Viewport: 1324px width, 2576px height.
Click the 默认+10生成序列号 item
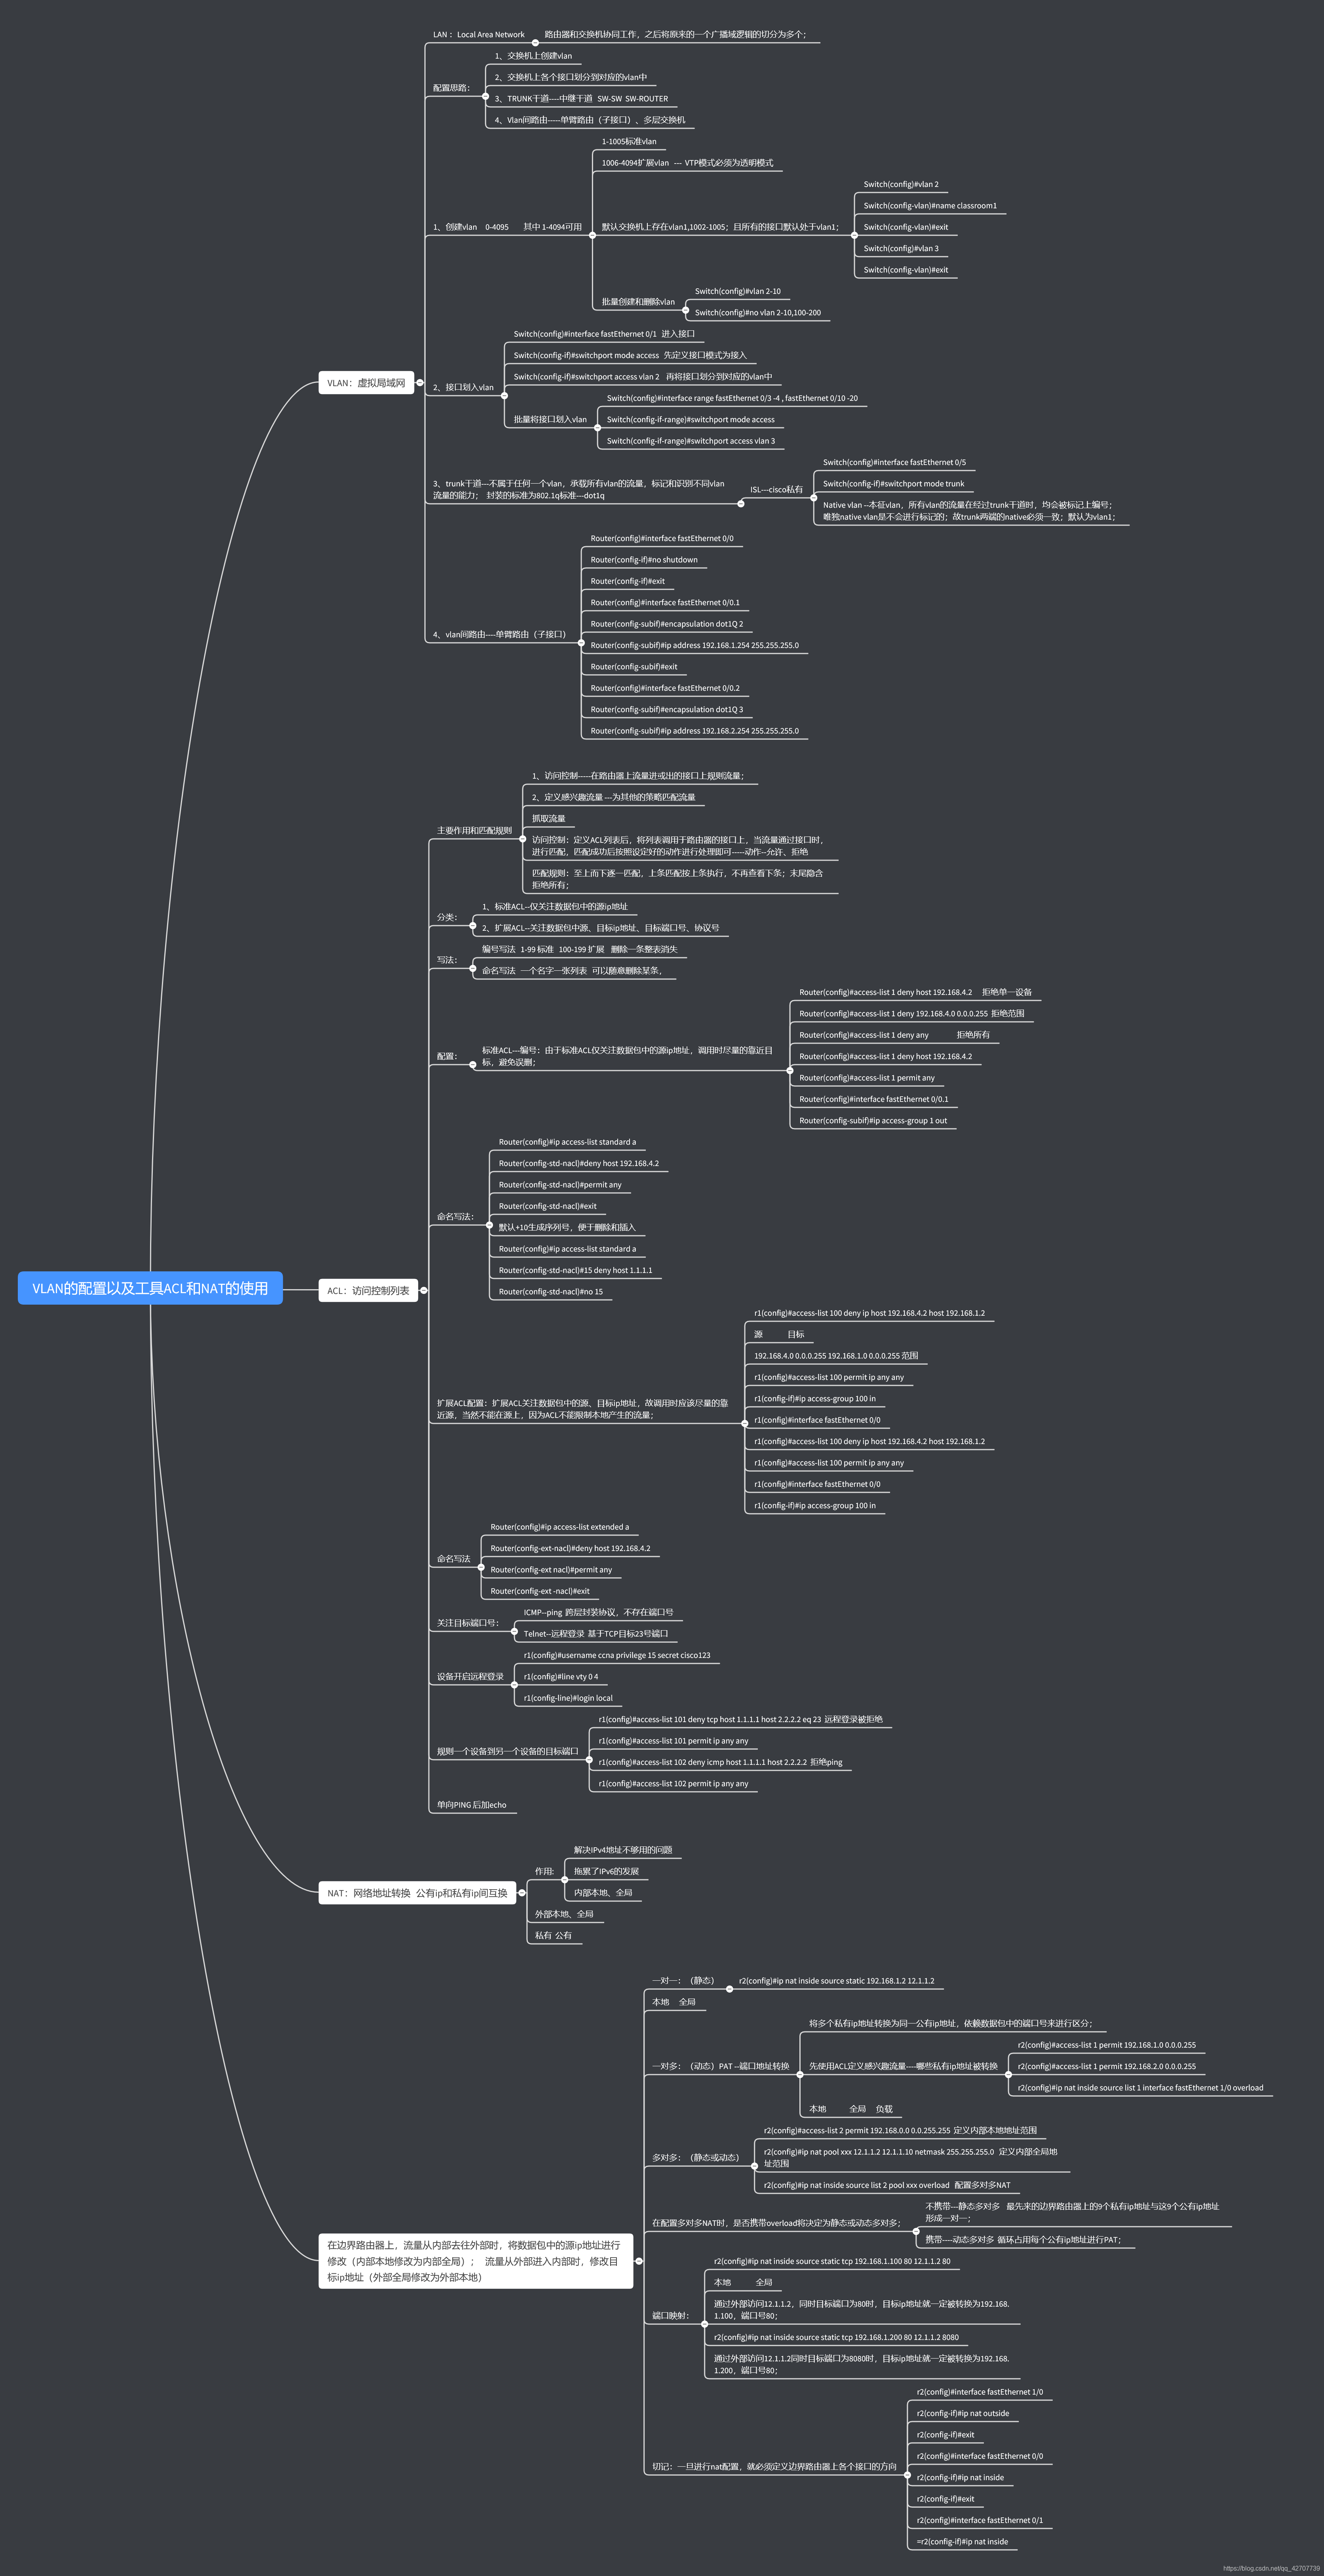pos(567,1228)
